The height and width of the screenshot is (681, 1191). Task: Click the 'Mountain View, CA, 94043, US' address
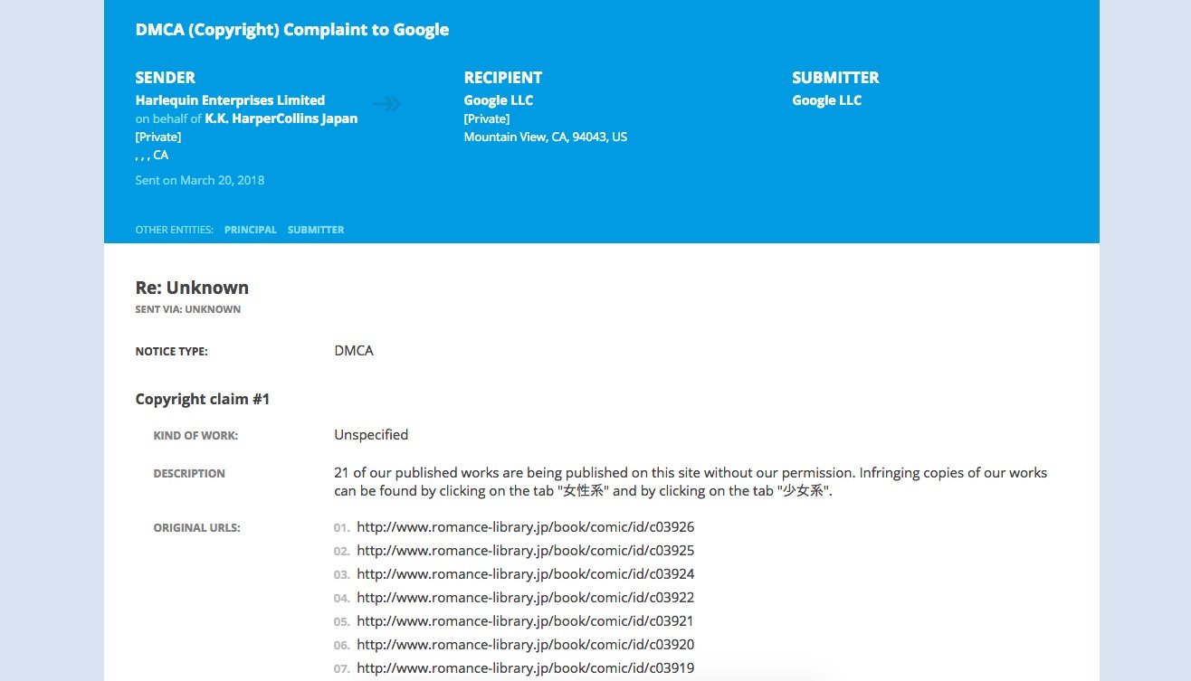pyautogui.click(x=546, y=137)
